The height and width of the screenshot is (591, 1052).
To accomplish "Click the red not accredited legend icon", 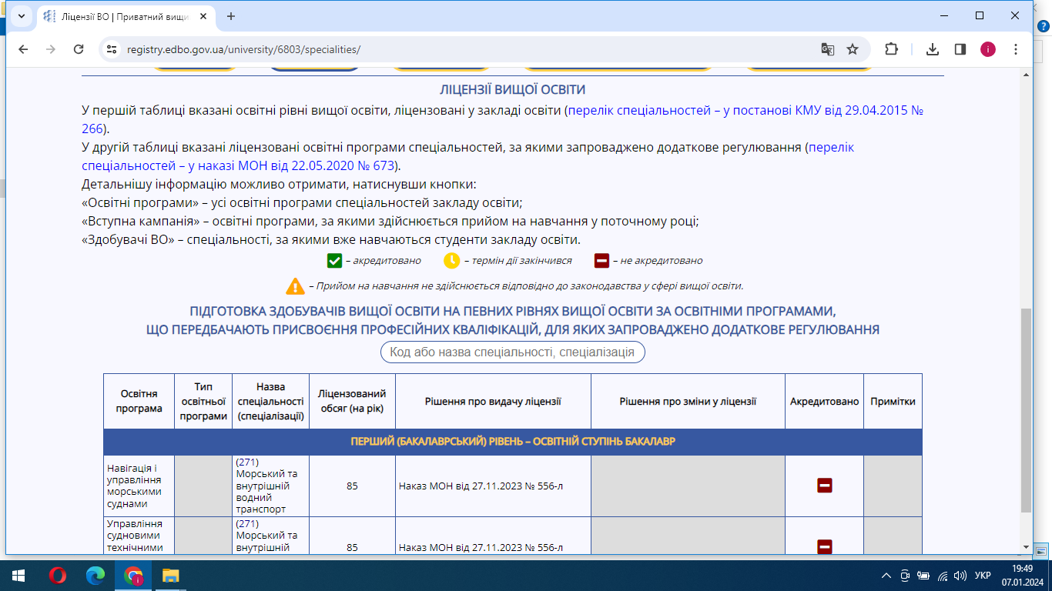I will click(602, 260).
